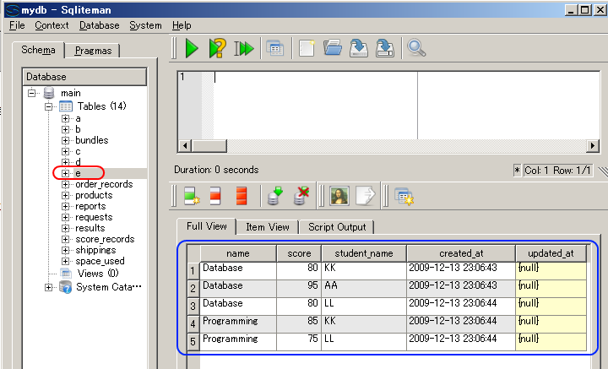Click the SQL editor horizontal scrollbar thumb

(x=209, y=146)
